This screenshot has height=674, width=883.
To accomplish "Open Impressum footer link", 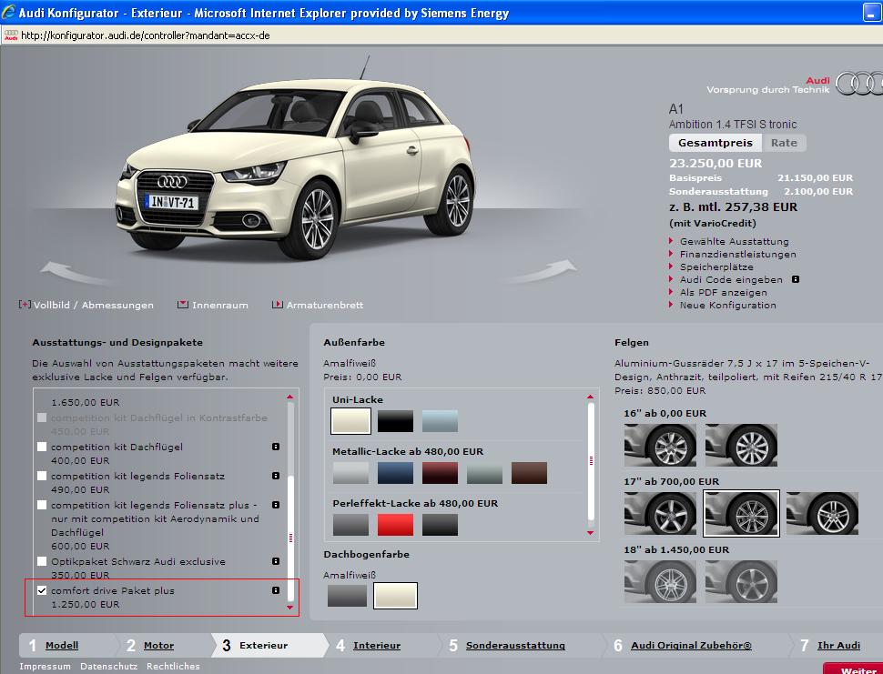I will [x=45, y=666].
